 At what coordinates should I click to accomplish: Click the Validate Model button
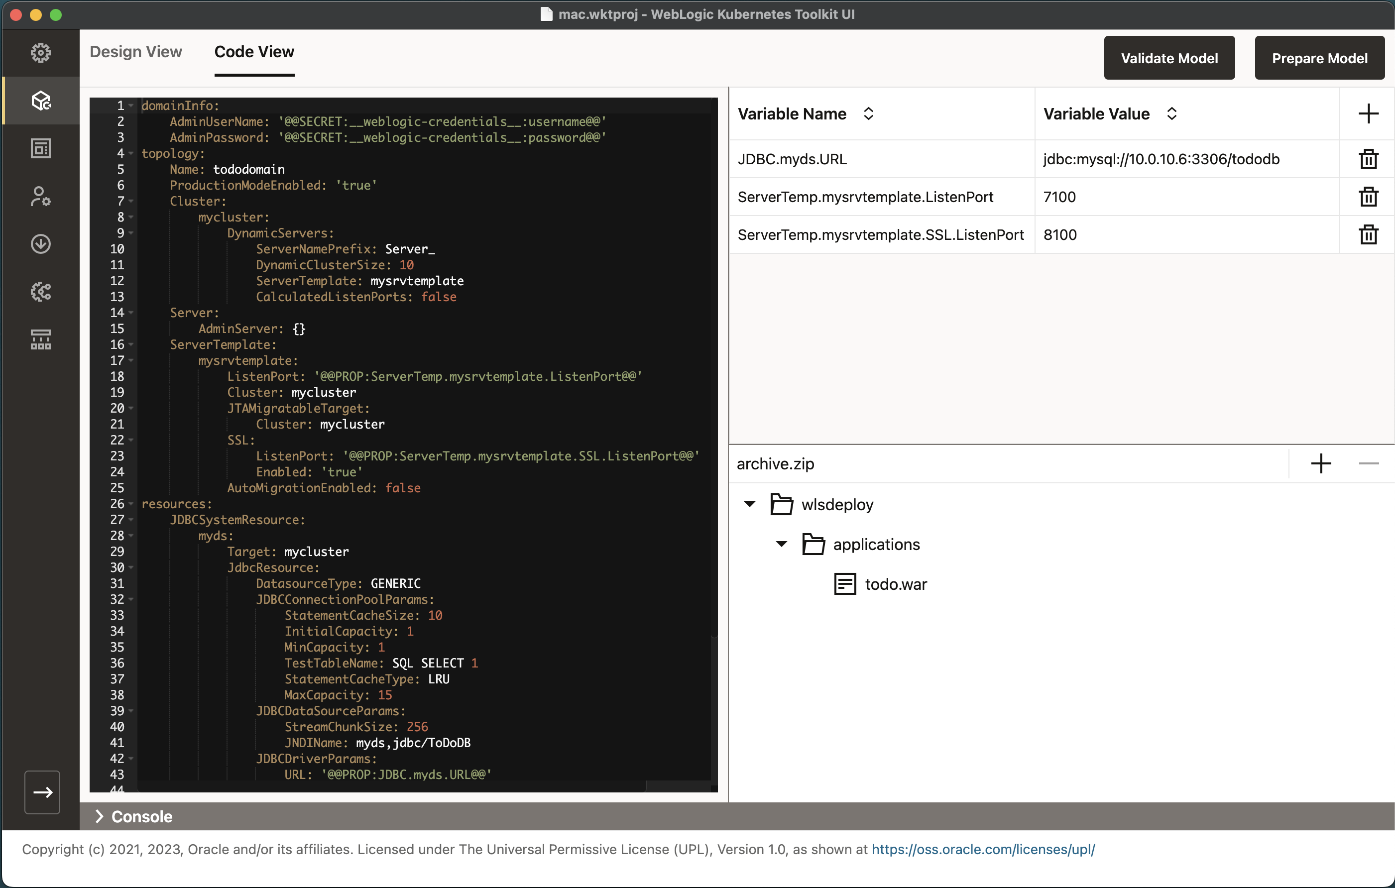point(1168,58)
